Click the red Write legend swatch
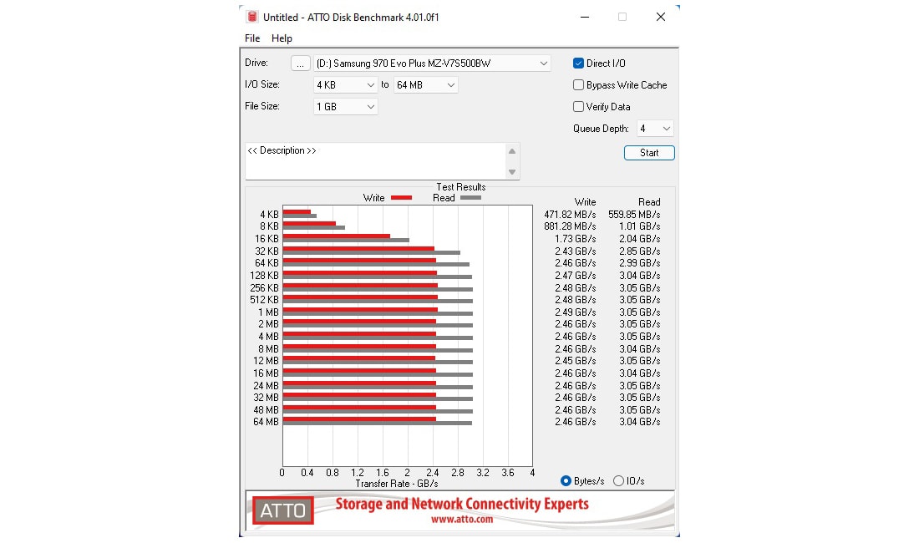919x543 pixels. pos(402,198)
